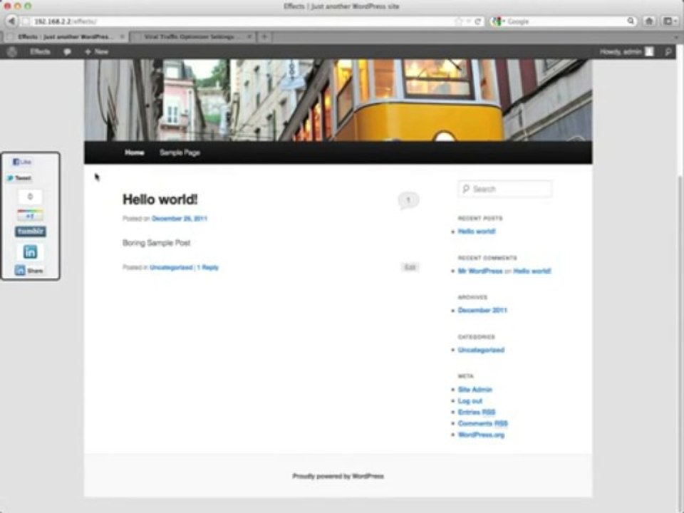Reload the page with the refresh icon

point(477,21)
